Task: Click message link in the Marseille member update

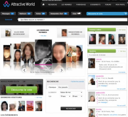Action: point(104,86)
